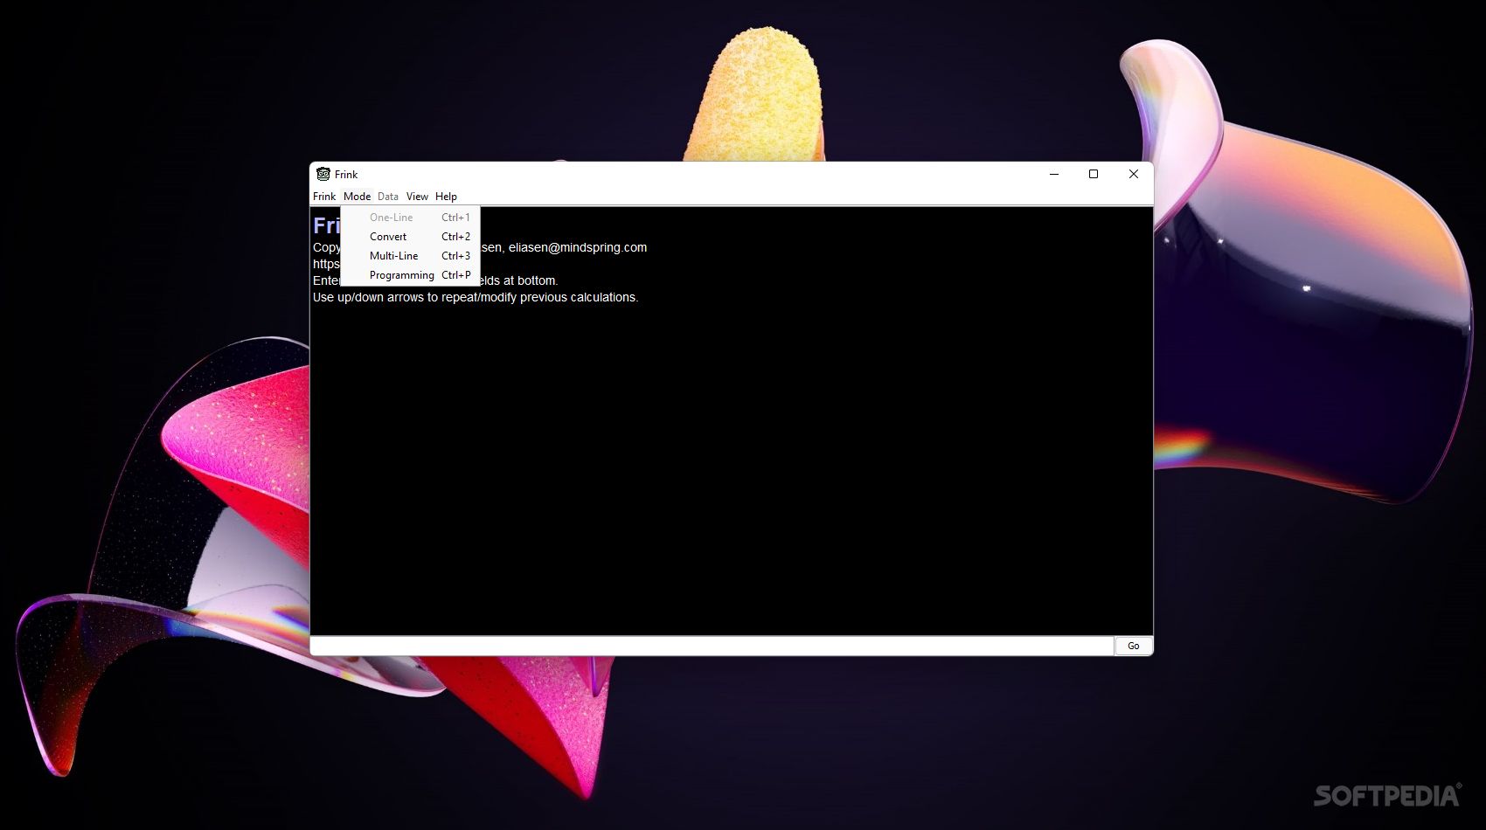Choose Multi-Line mode
Screen dimensions: 1486x830
click(410, 256)
